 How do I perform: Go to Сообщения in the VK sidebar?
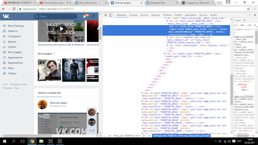(15, 36)
